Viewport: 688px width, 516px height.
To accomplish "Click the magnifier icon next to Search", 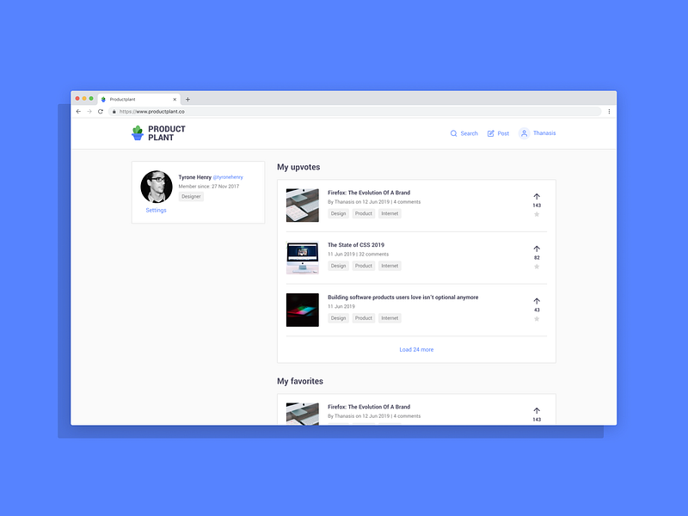I will coord(454,133).
